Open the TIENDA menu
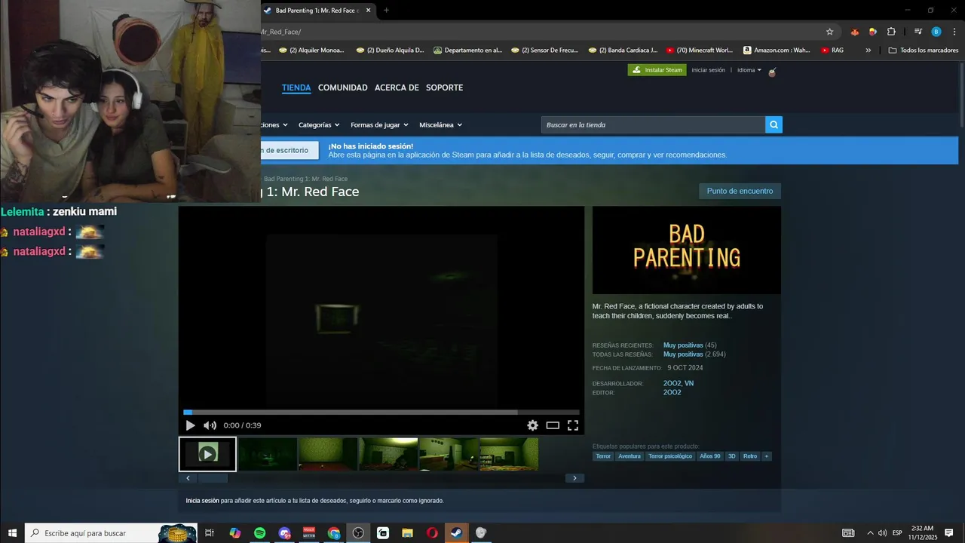Viewport: 965px width, 543px height. [x=296, y=87]
